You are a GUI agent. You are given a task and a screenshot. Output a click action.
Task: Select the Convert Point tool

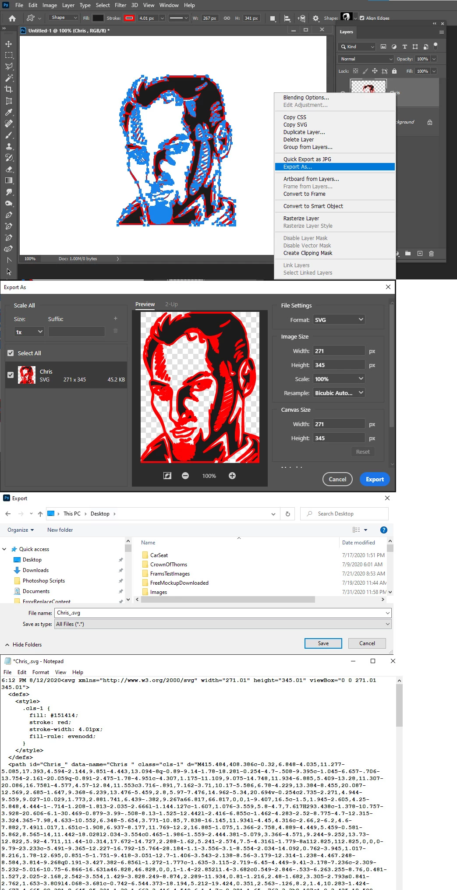tap(9, 260)
